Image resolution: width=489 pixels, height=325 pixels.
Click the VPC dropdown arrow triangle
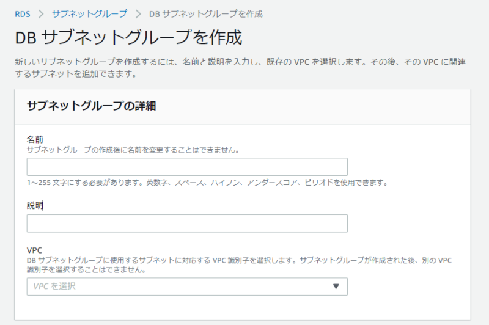336,286
